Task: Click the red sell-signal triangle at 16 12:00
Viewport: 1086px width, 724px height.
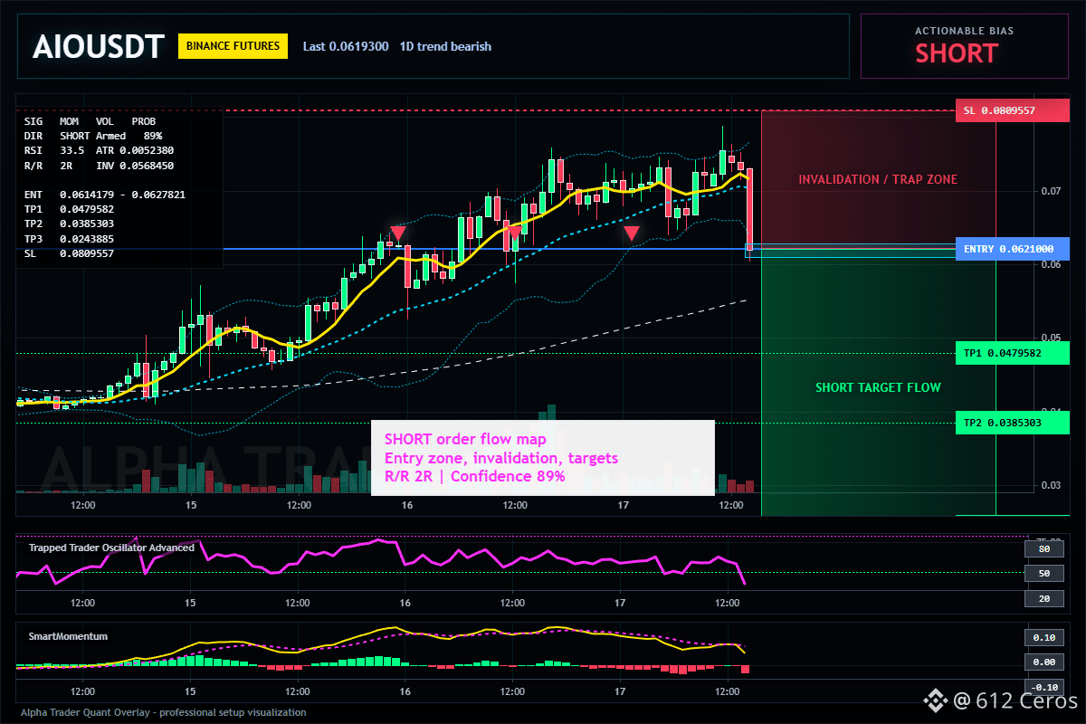Action: pyautogui.click(x=514, y=233)
